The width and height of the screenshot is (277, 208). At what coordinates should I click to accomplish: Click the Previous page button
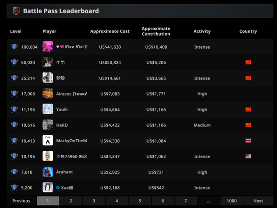tap(21, 201)
